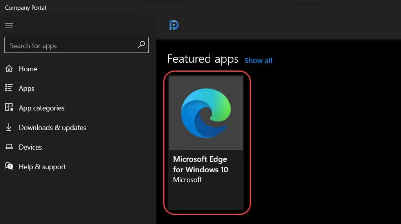Image resolution: width=401 pixels, height=224 pixels.
Task: Click the company P logo
Action: click(x=174, y=25)
